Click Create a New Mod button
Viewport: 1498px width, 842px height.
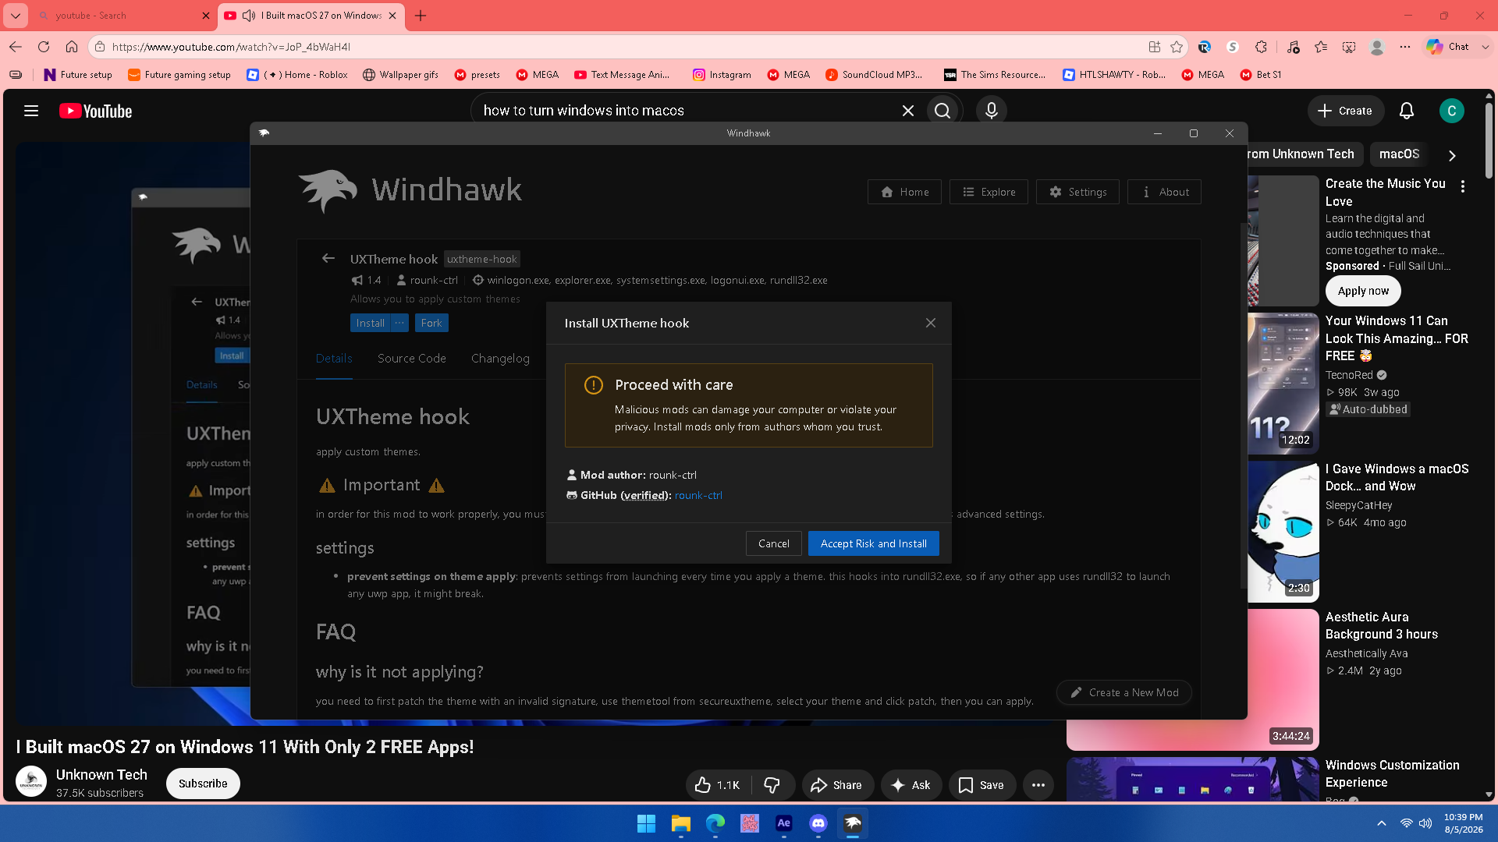click(x=1124, y=692)
